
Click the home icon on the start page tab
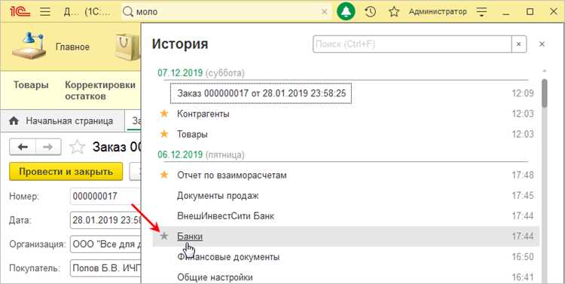point(14,121)
